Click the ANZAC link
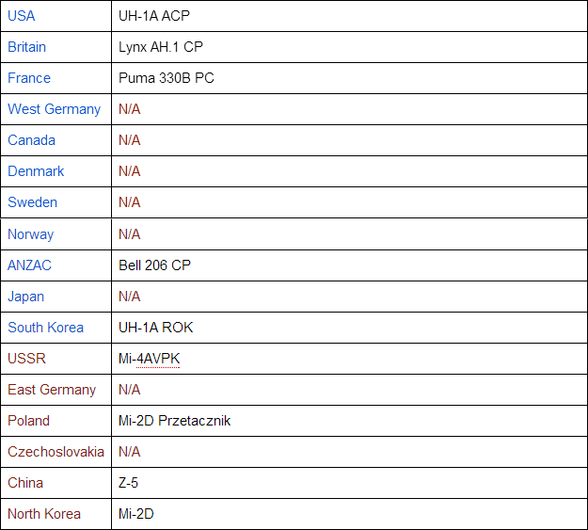588x530 pixels. click(x=29, y=265)
